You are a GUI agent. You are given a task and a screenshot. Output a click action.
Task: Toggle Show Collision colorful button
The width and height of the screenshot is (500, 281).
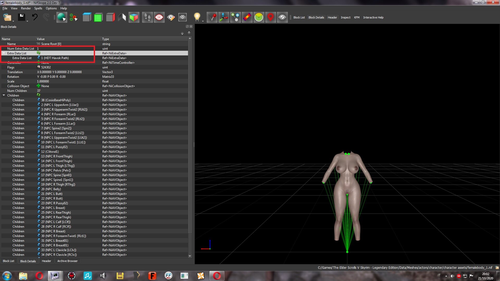[247, 17]
